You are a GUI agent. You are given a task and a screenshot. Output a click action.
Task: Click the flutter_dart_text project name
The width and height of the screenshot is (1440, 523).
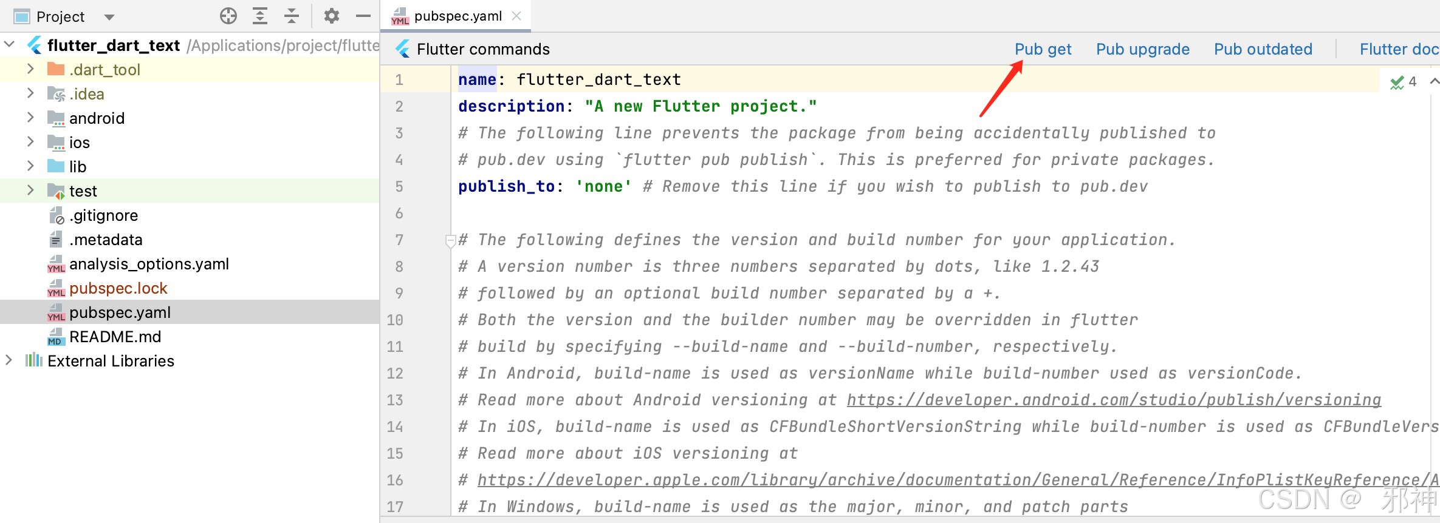point(114,46)
